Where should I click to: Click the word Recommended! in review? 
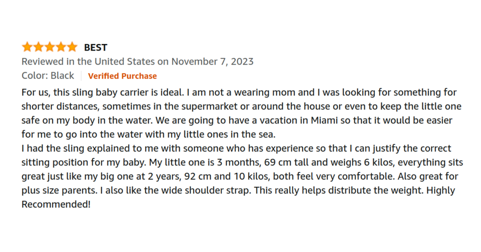(x=56, y=204)
